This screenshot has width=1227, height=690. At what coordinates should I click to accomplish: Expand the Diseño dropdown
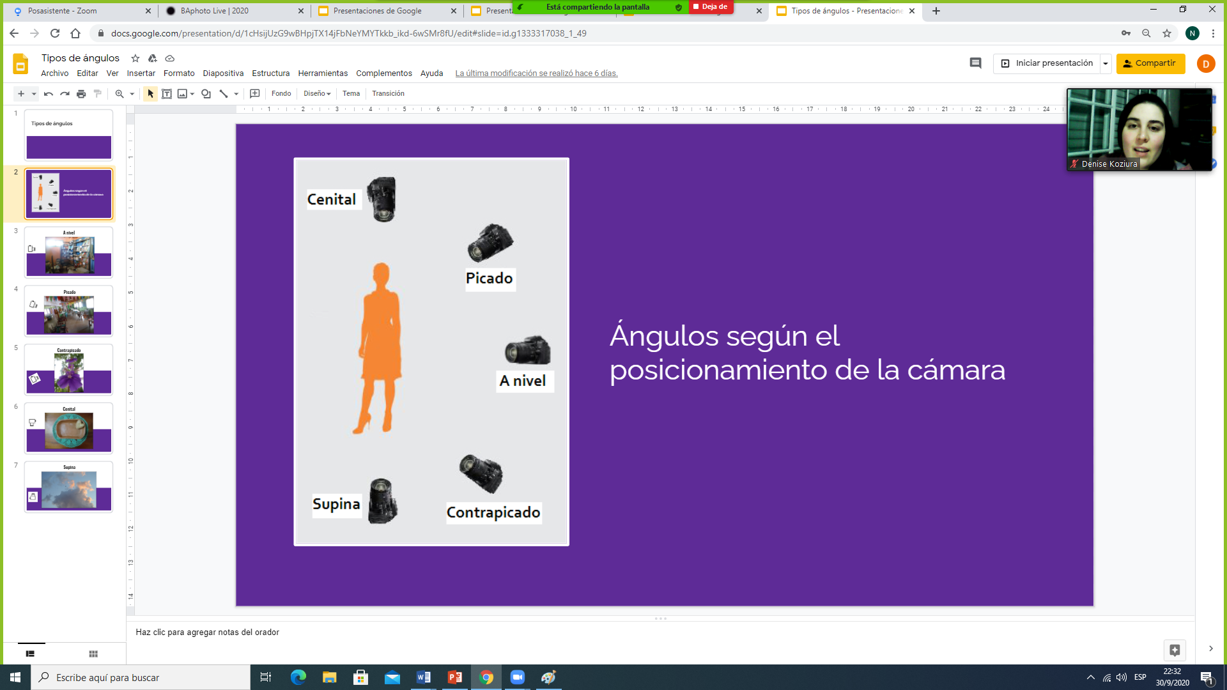[x=317, y=93]
